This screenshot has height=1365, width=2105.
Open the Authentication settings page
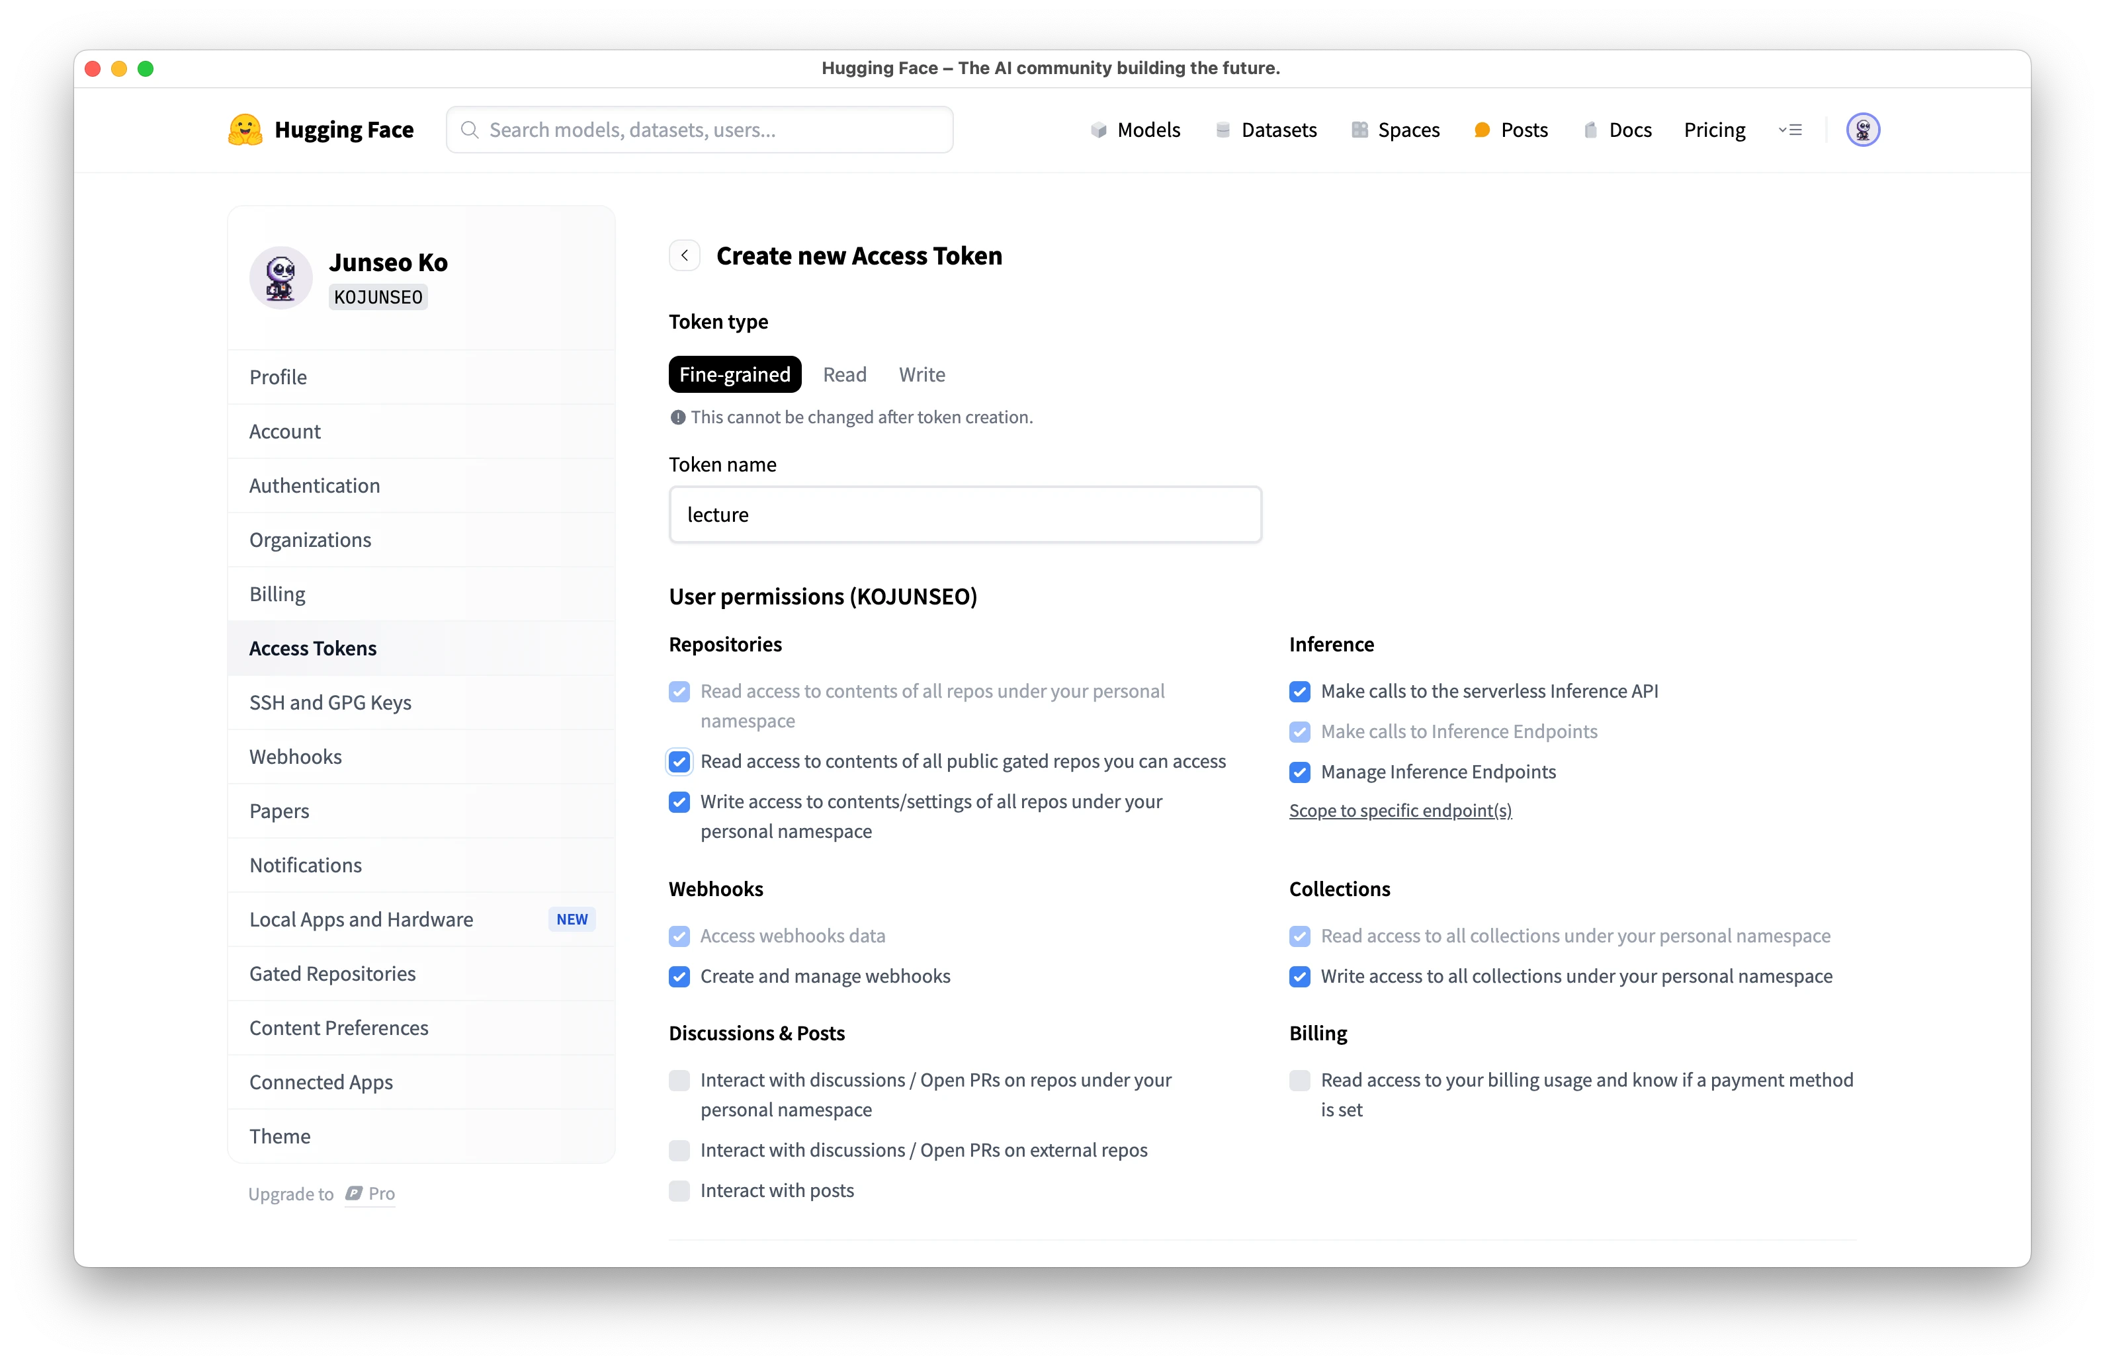point(421,485)
